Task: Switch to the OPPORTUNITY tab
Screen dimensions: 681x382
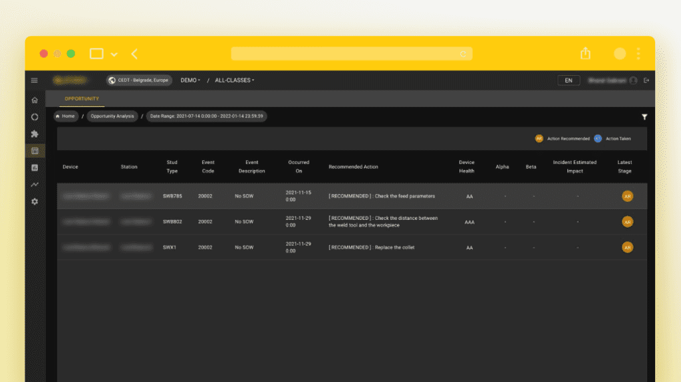Action: click(x=82, y=99)
